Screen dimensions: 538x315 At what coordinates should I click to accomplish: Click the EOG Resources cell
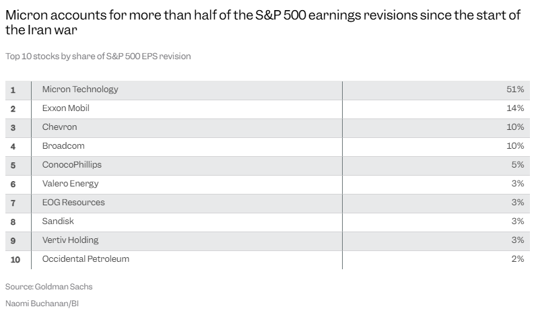(73, 203)
